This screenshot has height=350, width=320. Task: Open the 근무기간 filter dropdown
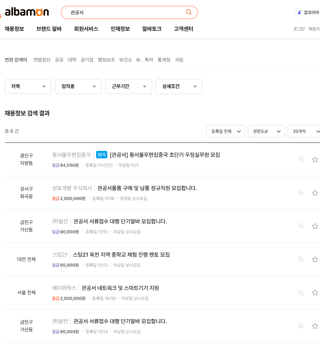coord(129,86)
